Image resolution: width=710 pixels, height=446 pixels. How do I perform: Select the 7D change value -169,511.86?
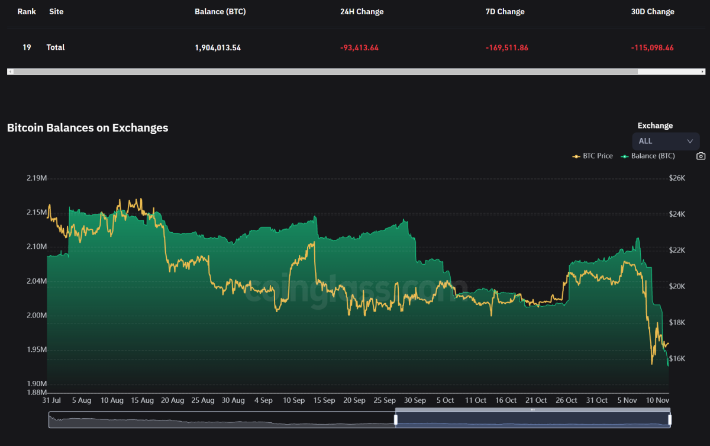click(506, 48)
